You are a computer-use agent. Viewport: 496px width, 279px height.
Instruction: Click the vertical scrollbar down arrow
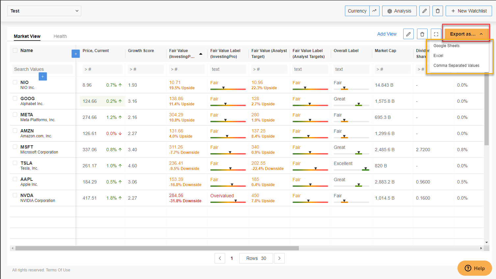486,242
